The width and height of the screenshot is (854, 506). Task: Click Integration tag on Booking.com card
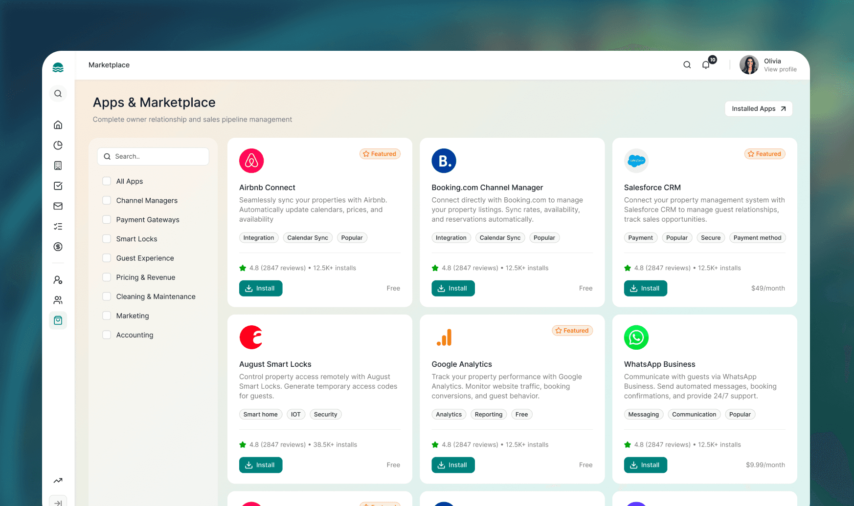[451, 238]
